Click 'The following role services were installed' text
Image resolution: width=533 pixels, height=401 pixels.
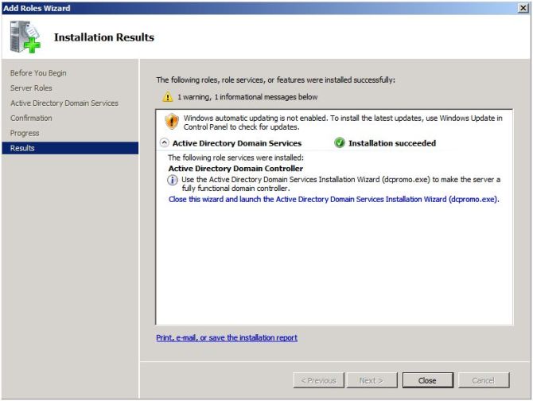pos(235,158)
